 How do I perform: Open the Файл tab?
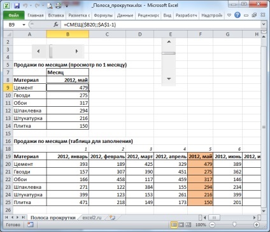(13, 15)
